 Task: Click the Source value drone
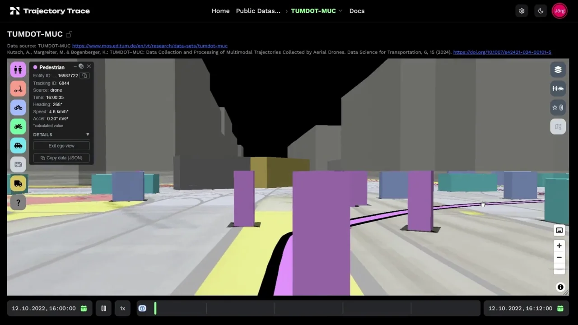pyautogui.click(x=56, y=90)
